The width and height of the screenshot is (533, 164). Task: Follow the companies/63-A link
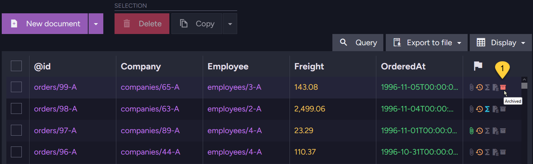click(x=150, y=109)
